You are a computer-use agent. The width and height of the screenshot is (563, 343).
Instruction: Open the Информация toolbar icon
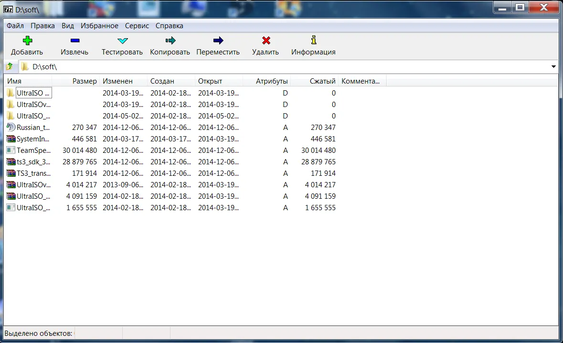pyautogui.click(x=313, y=41)
